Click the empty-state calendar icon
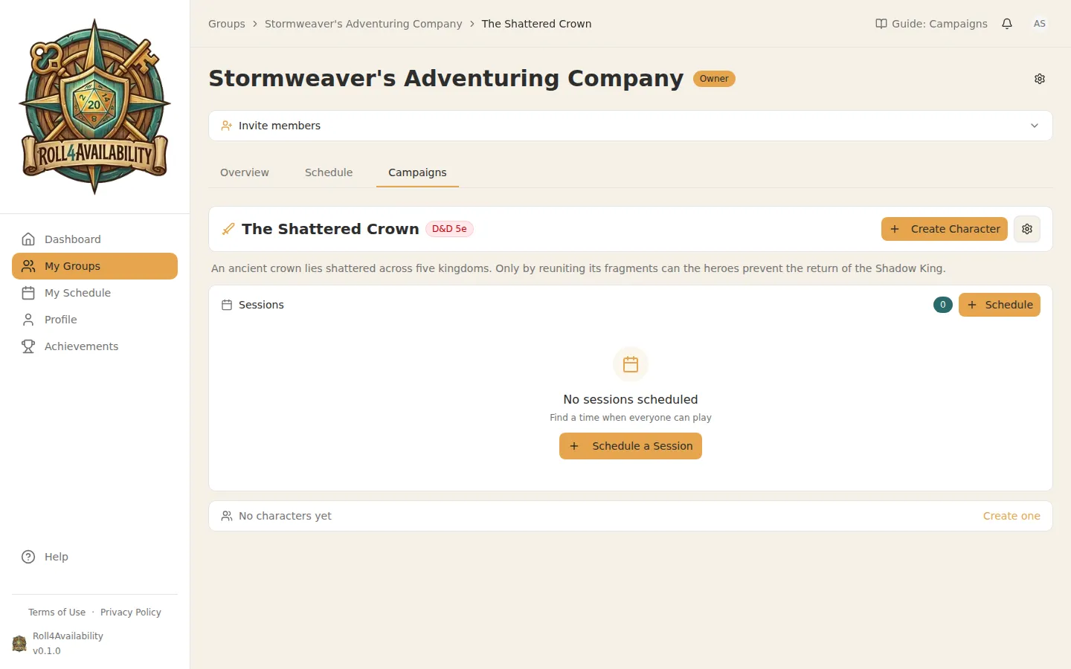 631,364
